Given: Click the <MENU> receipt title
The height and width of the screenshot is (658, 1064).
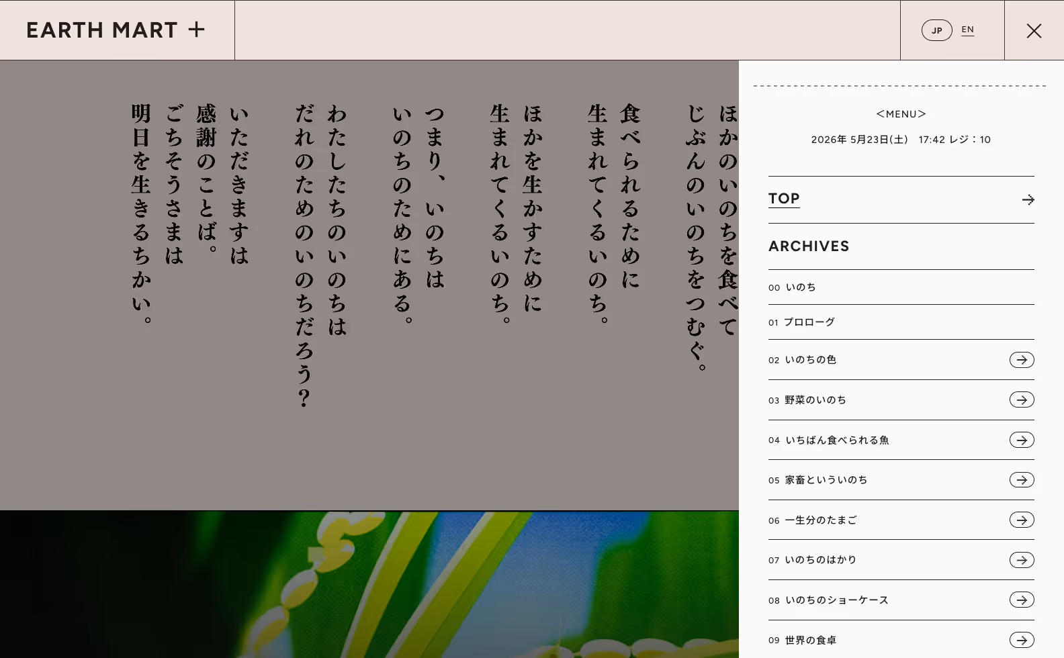Looking at the screenshot, I should pyautogui.click(x=901, y=114).
